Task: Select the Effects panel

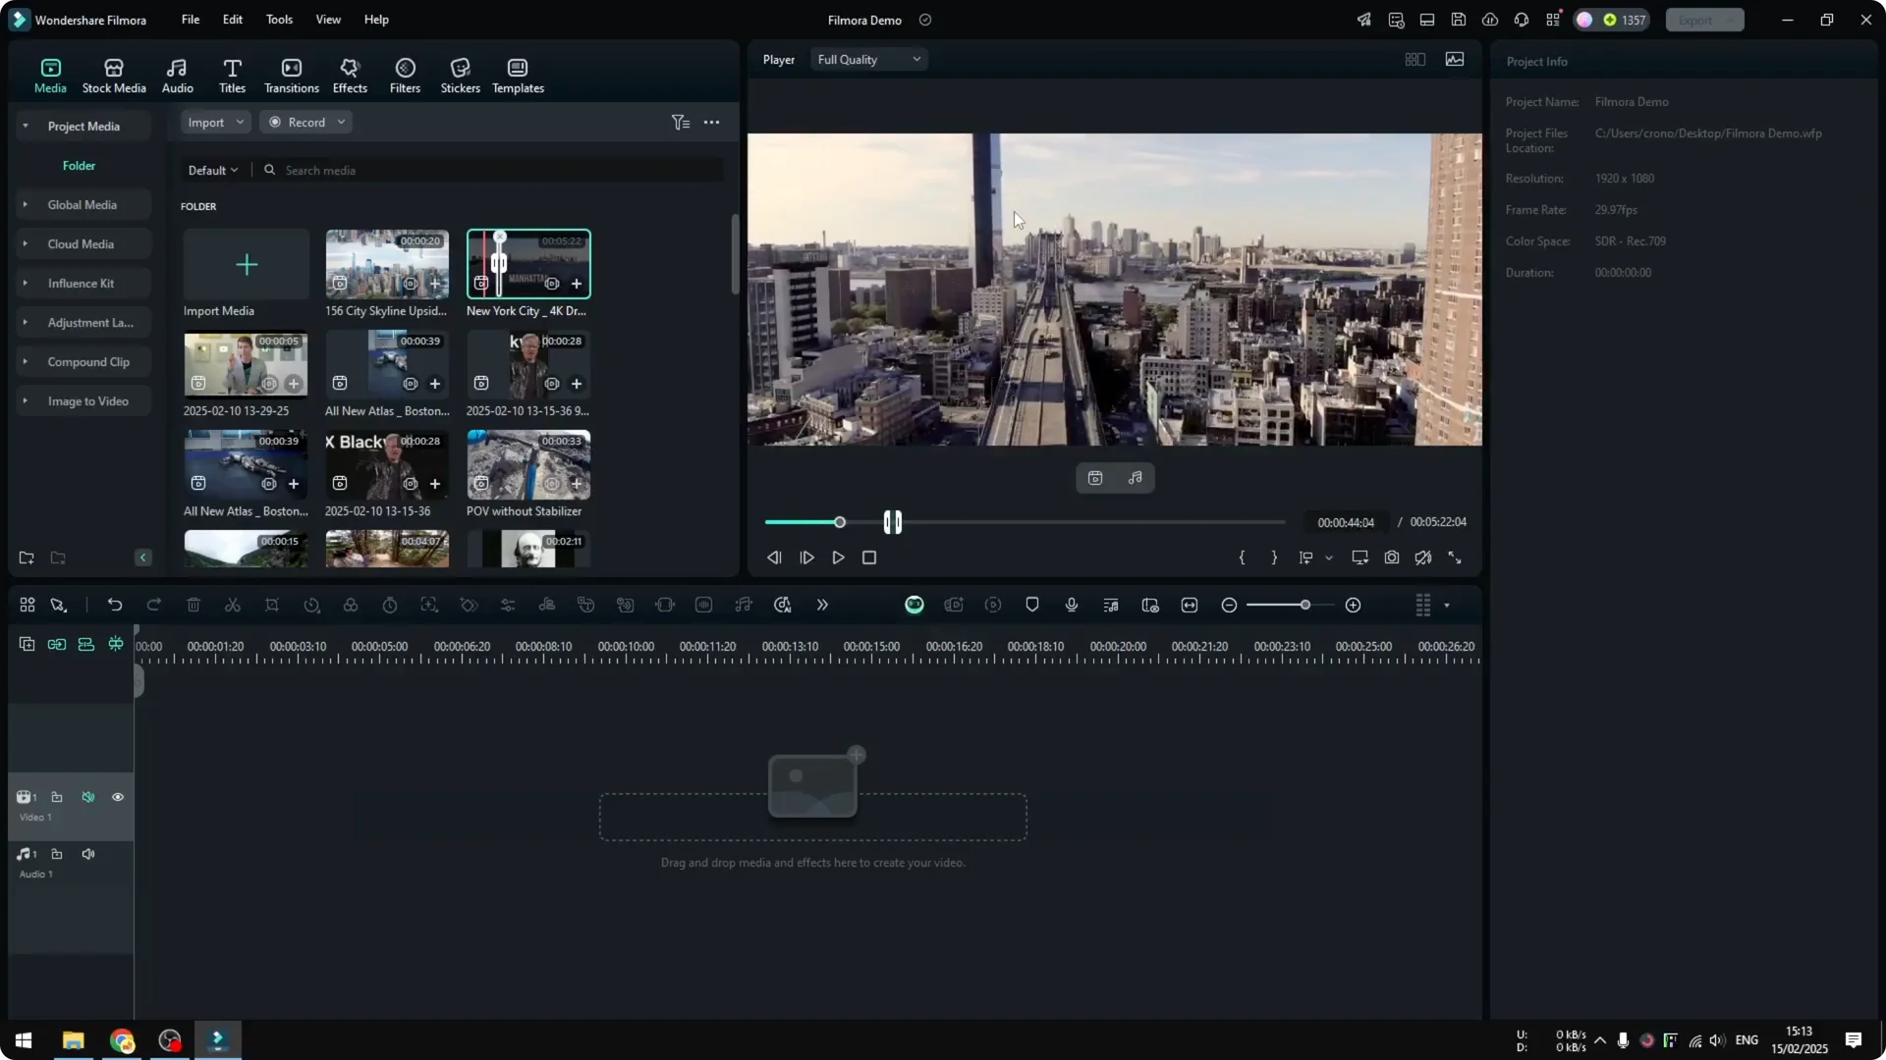Action: (350, 76)
